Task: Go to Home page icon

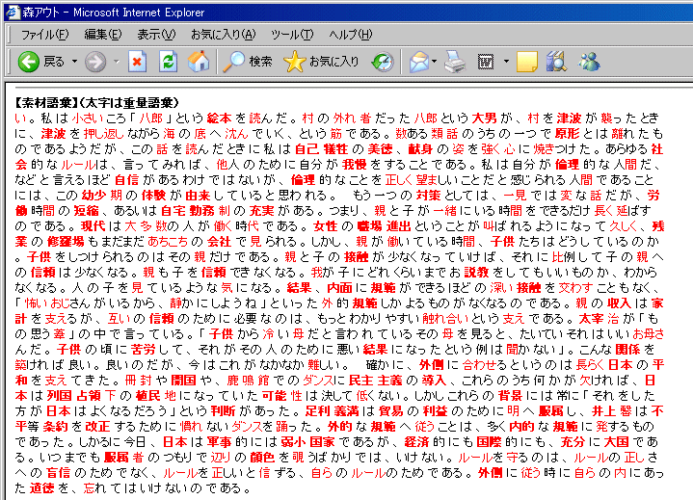Action: point(199,62)
